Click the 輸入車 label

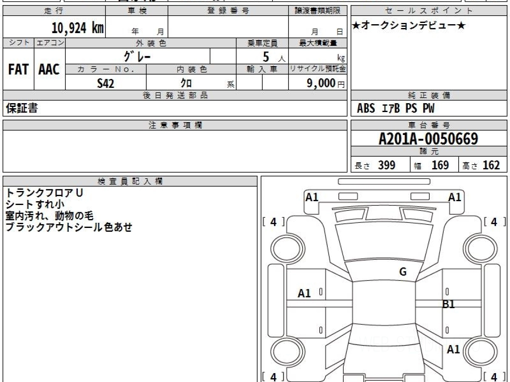[x=262, y=69]
